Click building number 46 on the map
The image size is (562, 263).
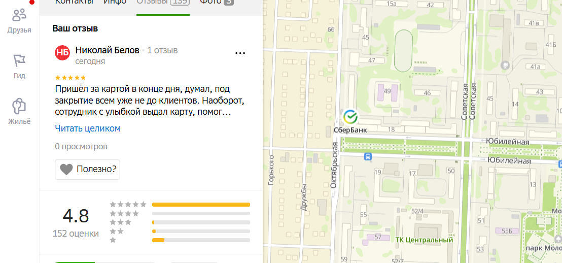[427, 93]
